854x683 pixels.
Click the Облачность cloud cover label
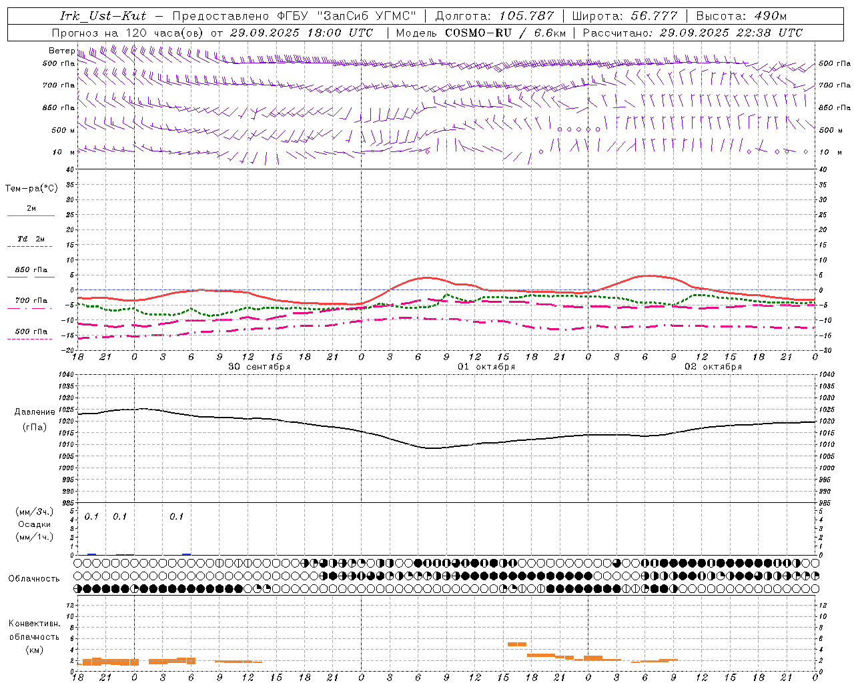coord(34,579)
